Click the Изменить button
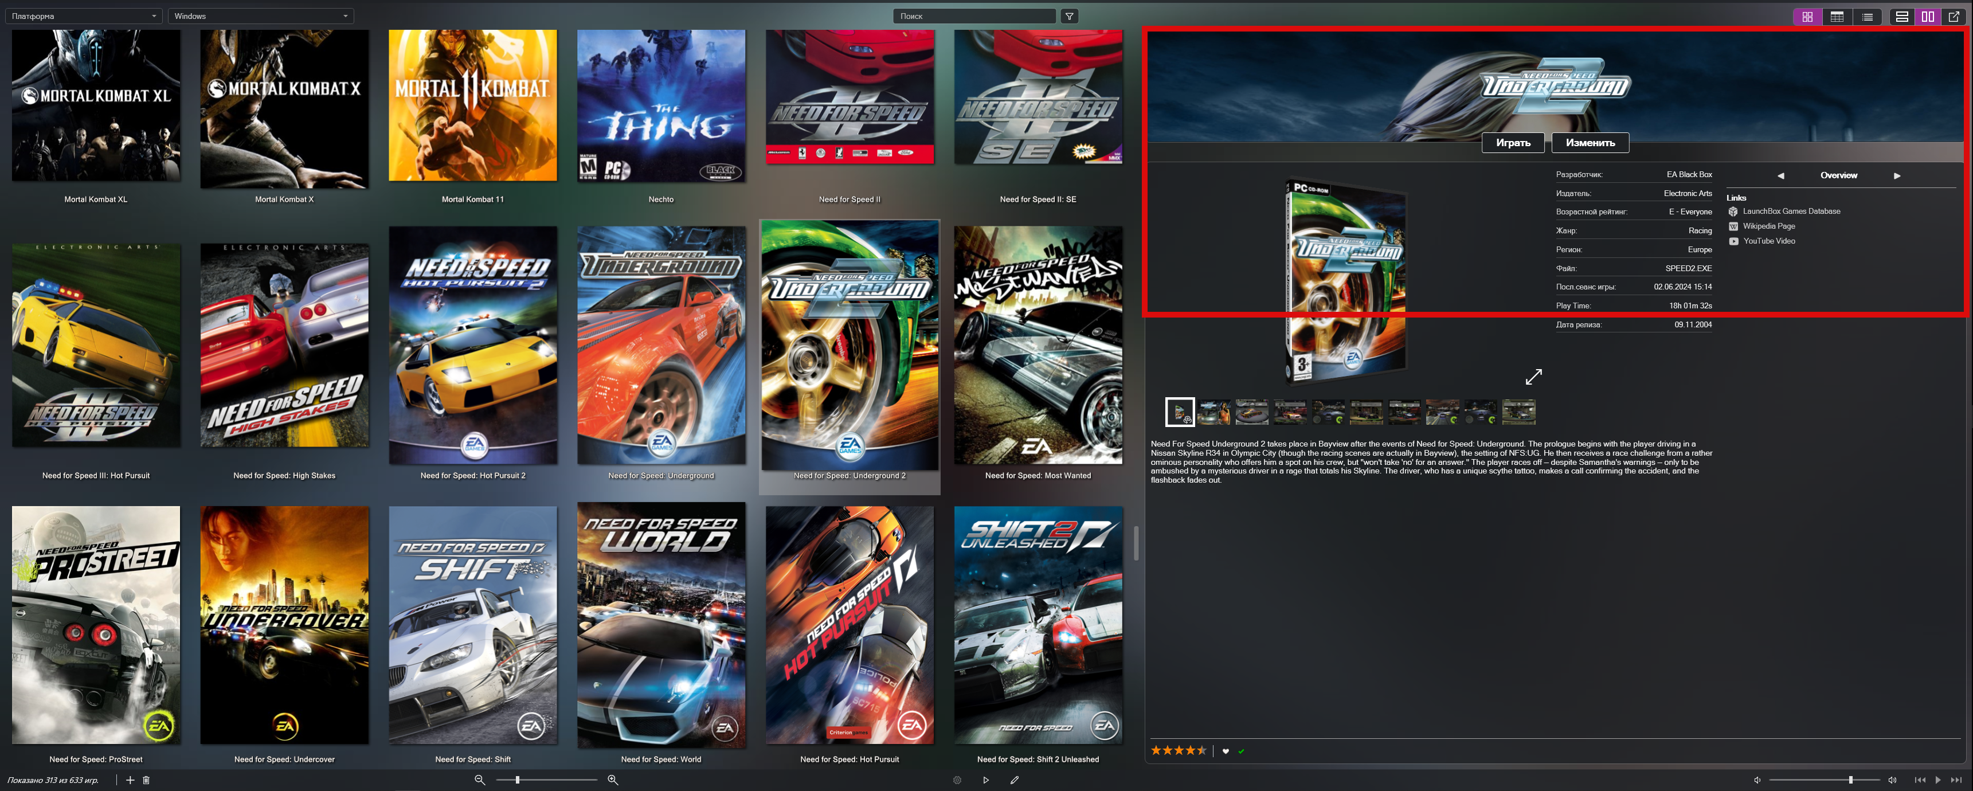The width and height of the screenshot is (1973, 791). pos(1590,142)
